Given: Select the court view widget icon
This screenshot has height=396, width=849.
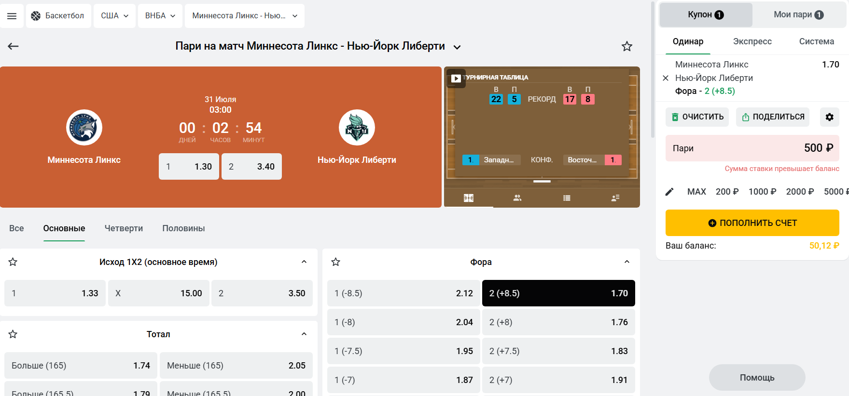Looking at the screenshot, I should pos(469,198).
